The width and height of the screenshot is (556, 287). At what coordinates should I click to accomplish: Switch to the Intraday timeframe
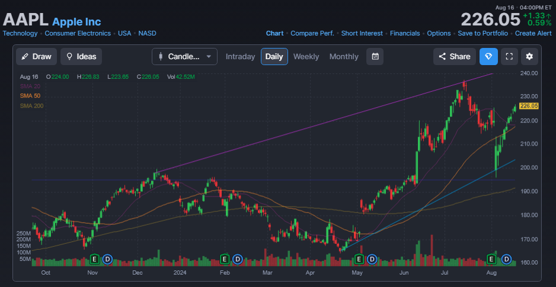[241, 57]
